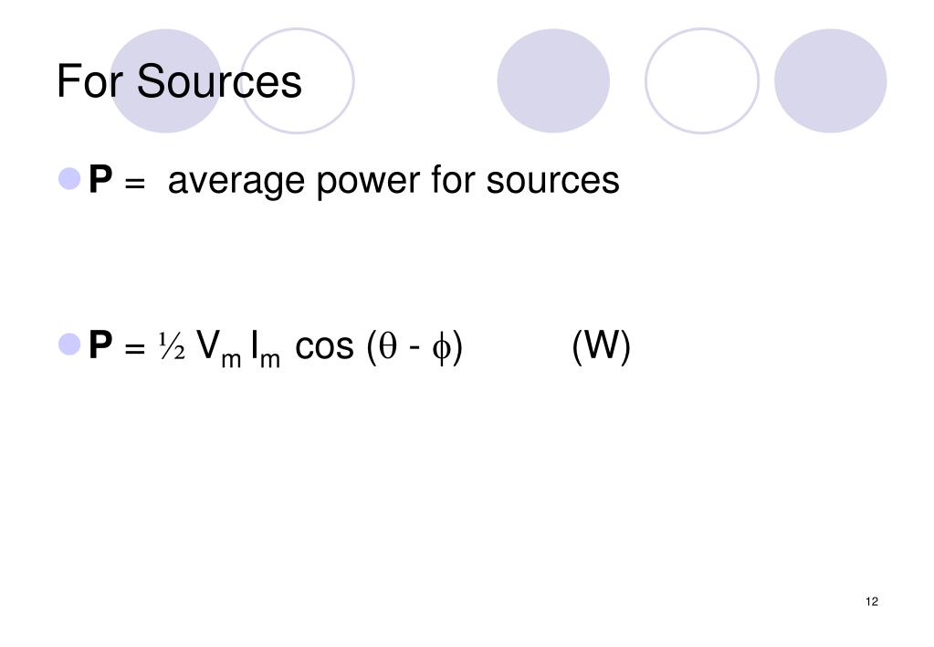The image size is (934, 647).
Task: Select the filled lavender circle in the header's center
Action: [553, 80]
